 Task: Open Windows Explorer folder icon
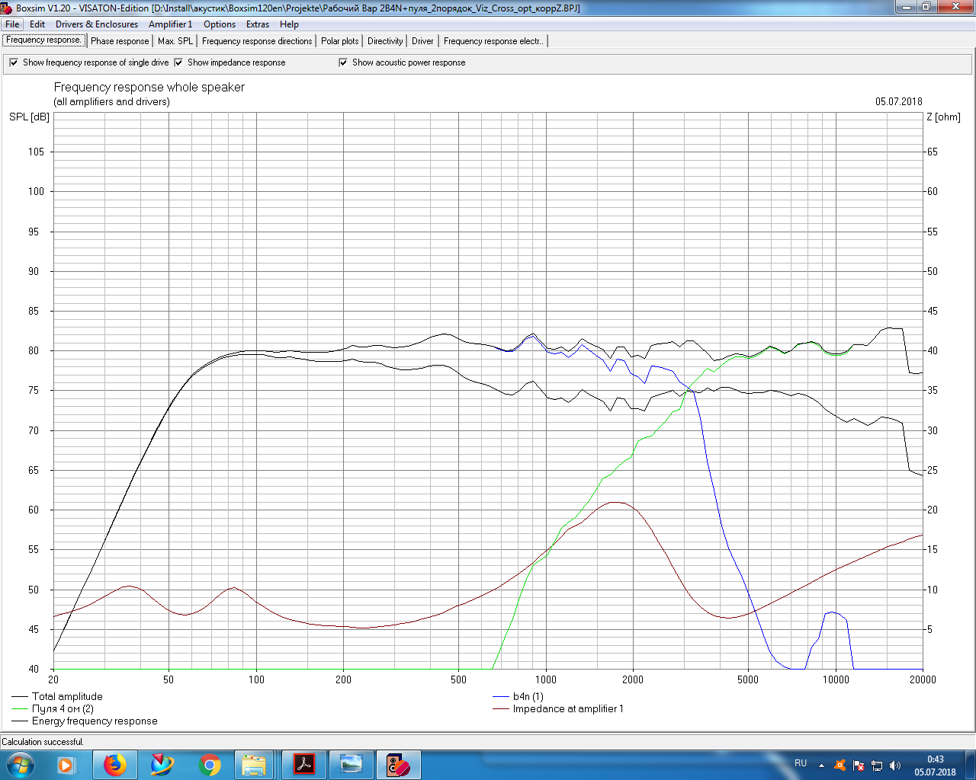[255, 764]
